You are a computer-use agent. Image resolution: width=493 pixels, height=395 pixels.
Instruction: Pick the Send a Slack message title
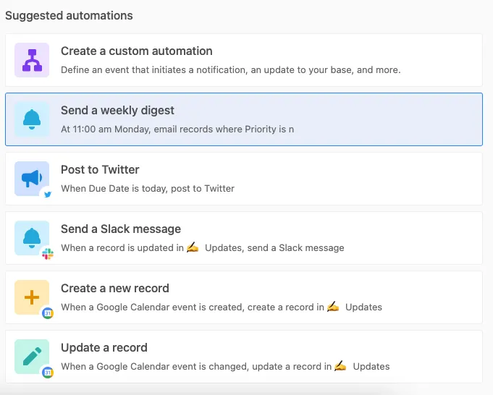121,229
